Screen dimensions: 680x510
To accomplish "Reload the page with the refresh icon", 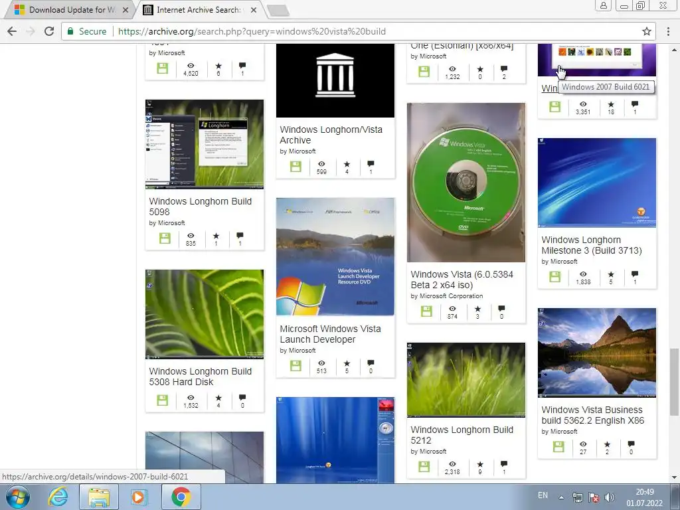I will [49, 31].
